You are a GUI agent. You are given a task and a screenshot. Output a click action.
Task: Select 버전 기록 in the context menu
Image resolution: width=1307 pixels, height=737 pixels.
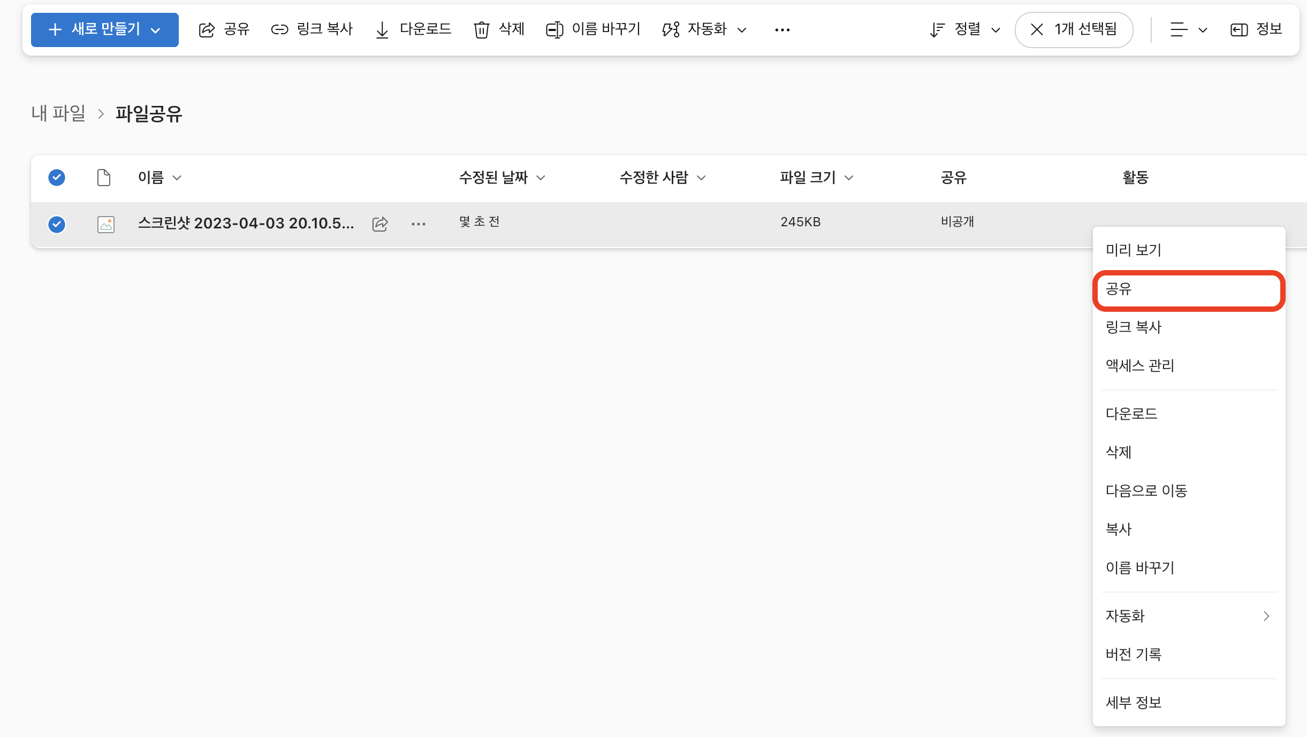[x=1134, y=654]
